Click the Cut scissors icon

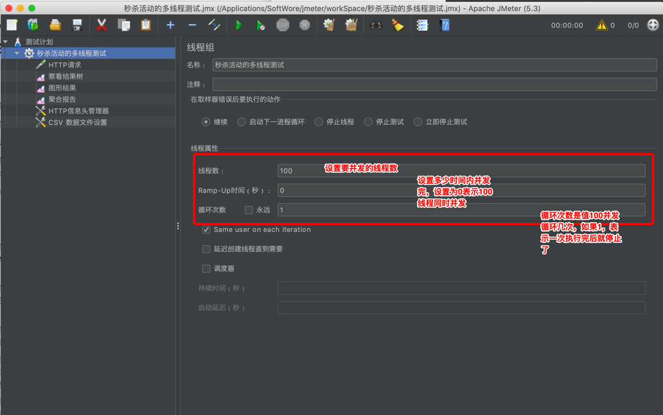(101, 25)
